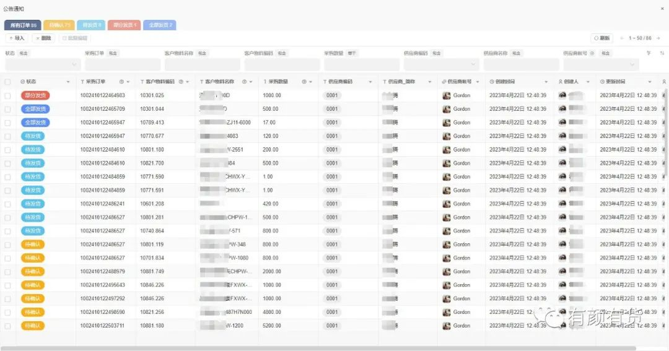Open 创建时间 column header dropdown arrow
Screen dimensions: 669x351
pyautogui.click(x=546, y=82)
